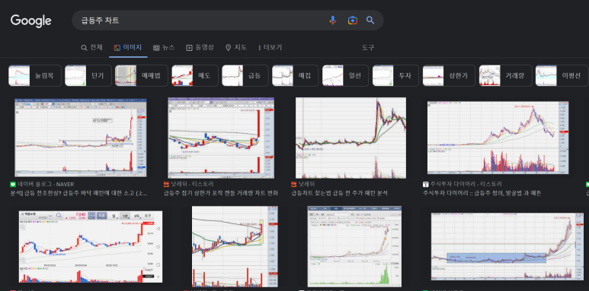Filter by 급등 chip
589x291 pixels.
point(245,76)
